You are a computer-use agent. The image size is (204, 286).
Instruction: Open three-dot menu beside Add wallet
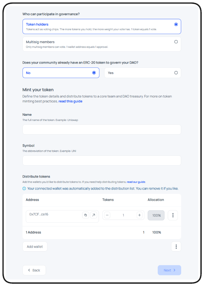click(x=176, y=246)
